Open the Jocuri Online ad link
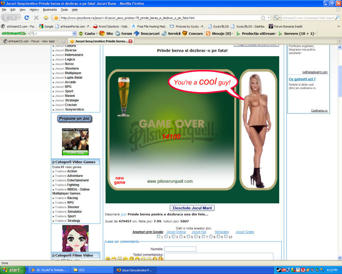This screenshot has height=274, width=342. [176, 232]
